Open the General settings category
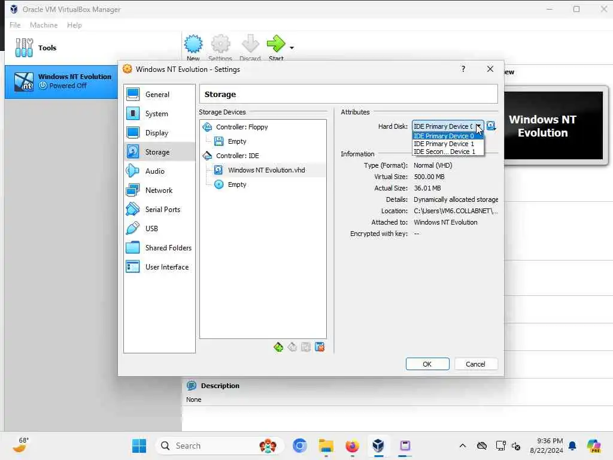Viewport: 613px width, 460px height. 159,94
